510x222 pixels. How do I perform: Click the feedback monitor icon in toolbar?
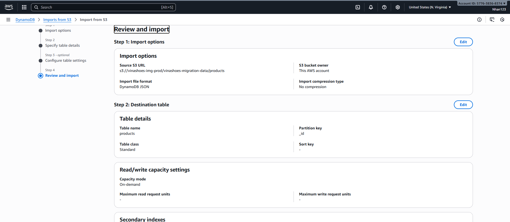coord(492,20)
